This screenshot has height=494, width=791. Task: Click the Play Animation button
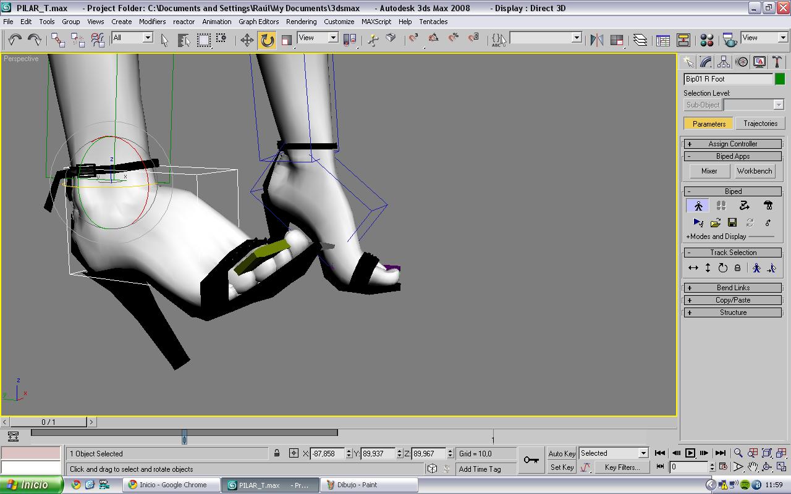690,453
